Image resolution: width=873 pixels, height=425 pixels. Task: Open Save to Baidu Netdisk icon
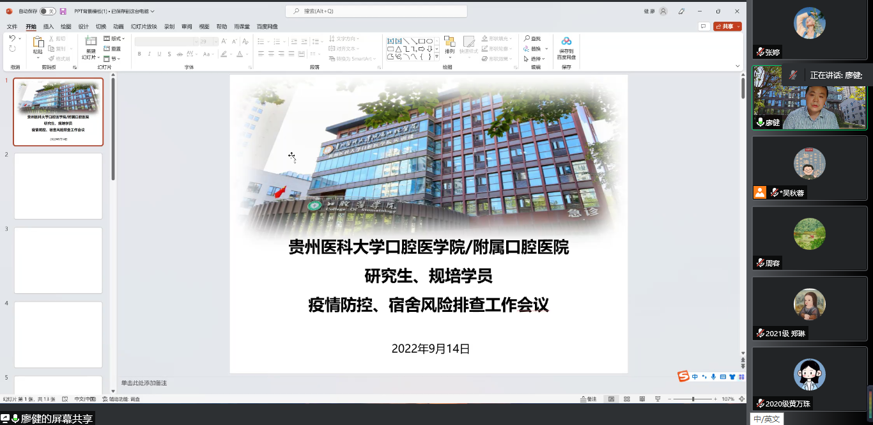tap(566, 42)
